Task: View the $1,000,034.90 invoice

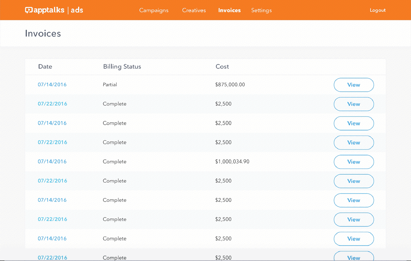Action: point(354,162)
